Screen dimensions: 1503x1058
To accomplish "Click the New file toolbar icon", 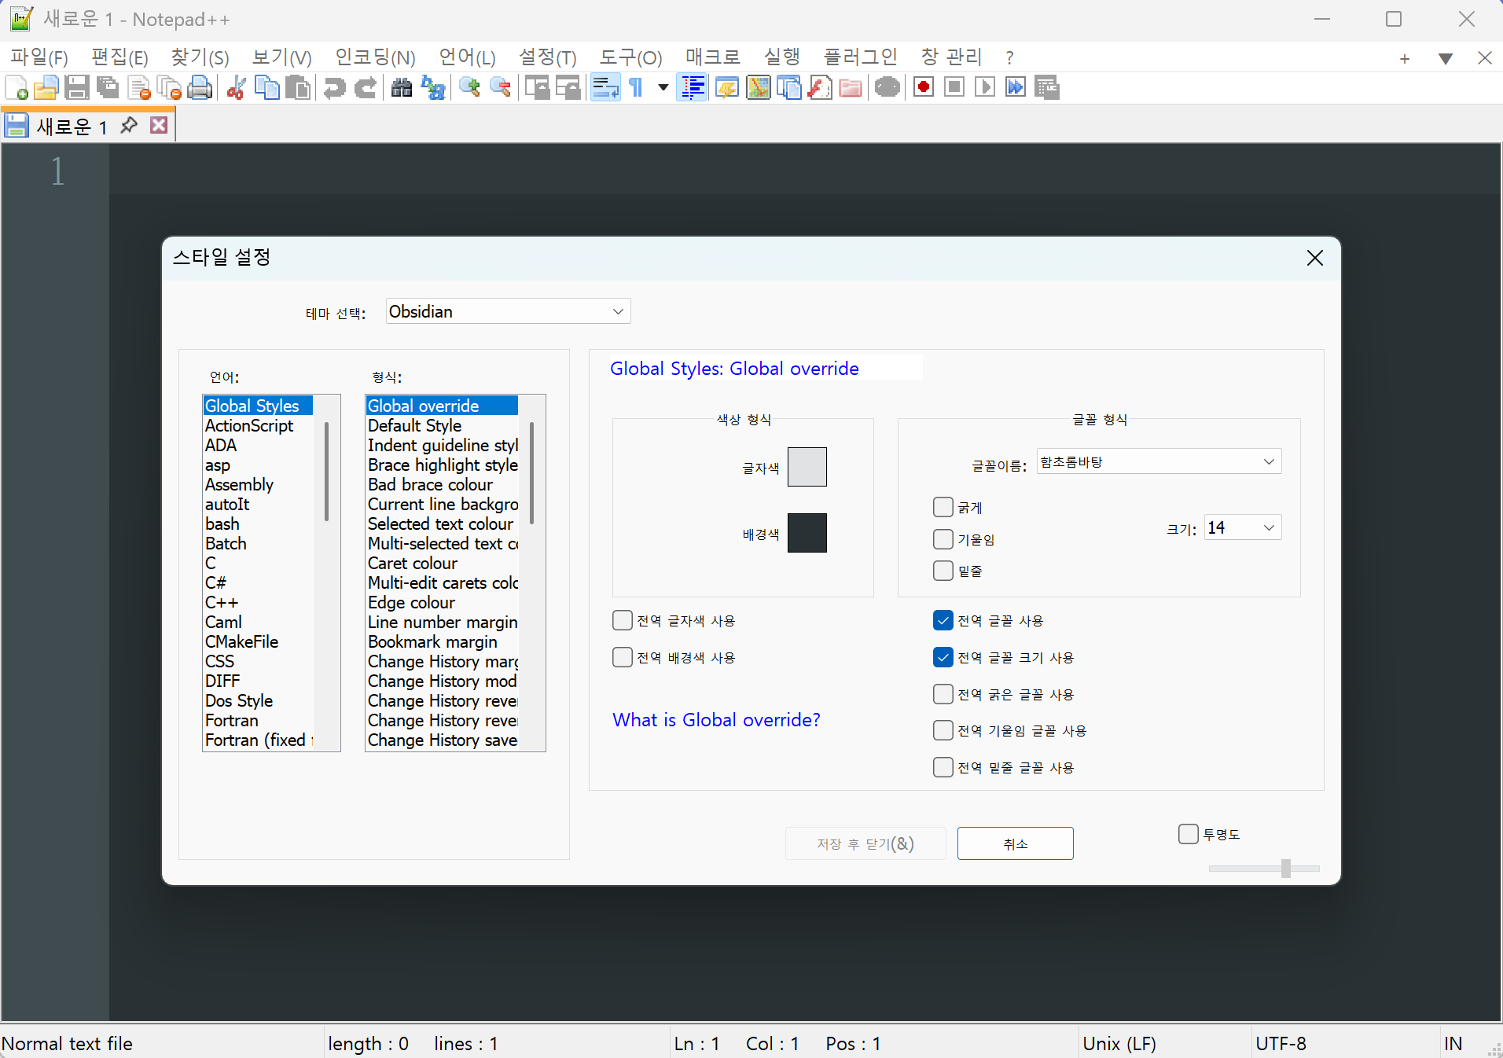I will click(x=17, y=88).
